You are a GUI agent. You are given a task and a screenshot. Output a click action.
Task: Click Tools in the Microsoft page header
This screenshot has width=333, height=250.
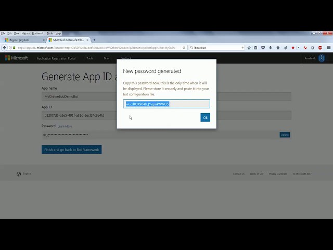tap(89, 58)
